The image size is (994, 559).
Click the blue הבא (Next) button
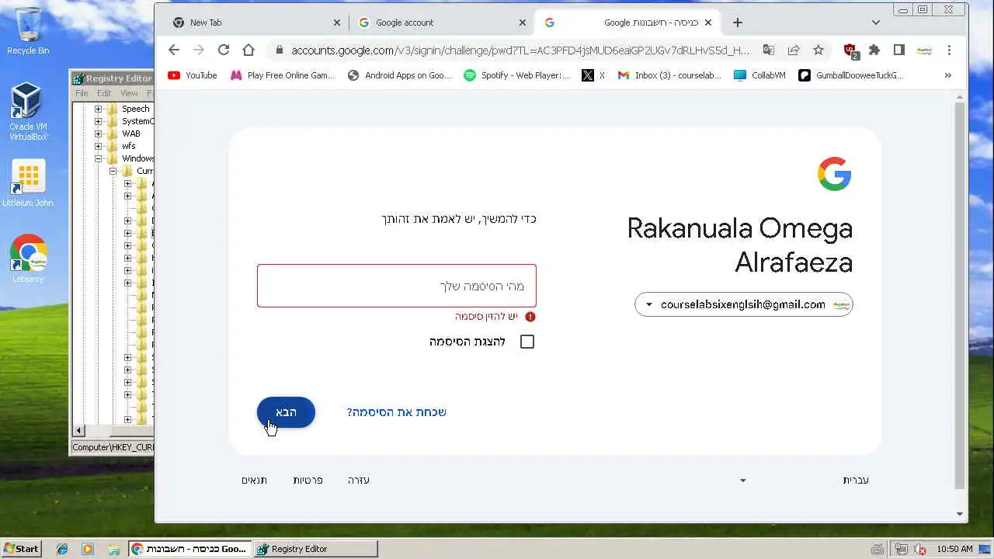pos(286,412)
